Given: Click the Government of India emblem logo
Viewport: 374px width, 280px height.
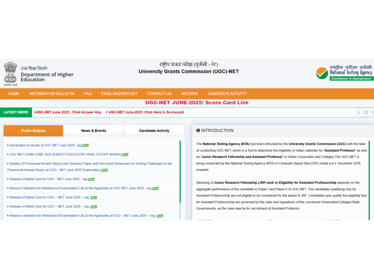Looking at the screenshot, I should [11, 74].
